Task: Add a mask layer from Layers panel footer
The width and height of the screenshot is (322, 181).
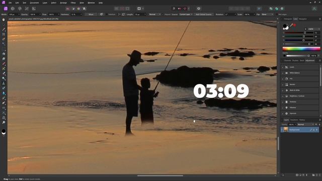Action: (x=297, y=175)
